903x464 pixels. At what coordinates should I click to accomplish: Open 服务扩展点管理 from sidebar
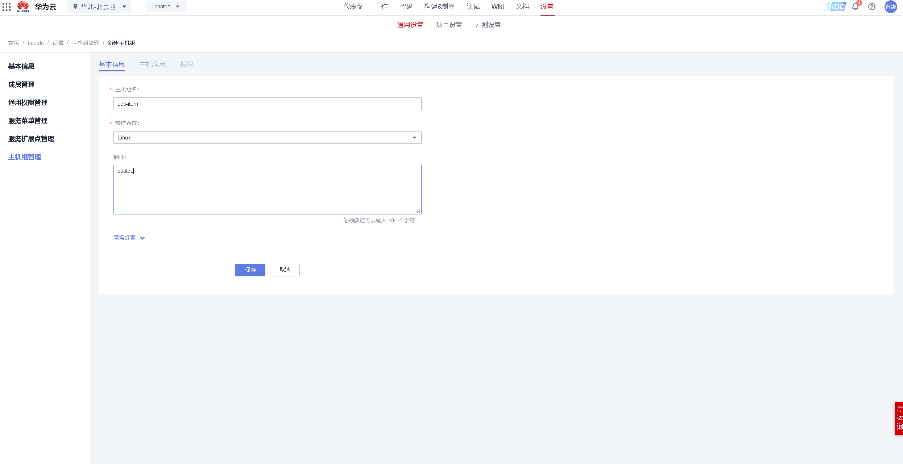click(x=31, y=139)
